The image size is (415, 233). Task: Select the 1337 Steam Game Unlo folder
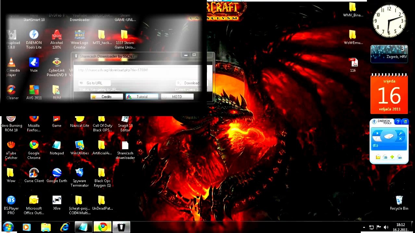point(125,39)
